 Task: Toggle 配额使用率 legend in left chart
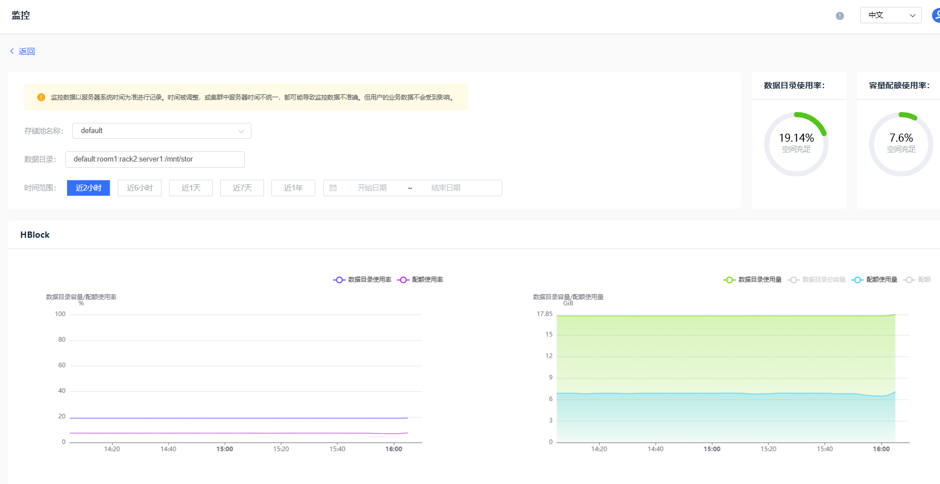[420, 280]
